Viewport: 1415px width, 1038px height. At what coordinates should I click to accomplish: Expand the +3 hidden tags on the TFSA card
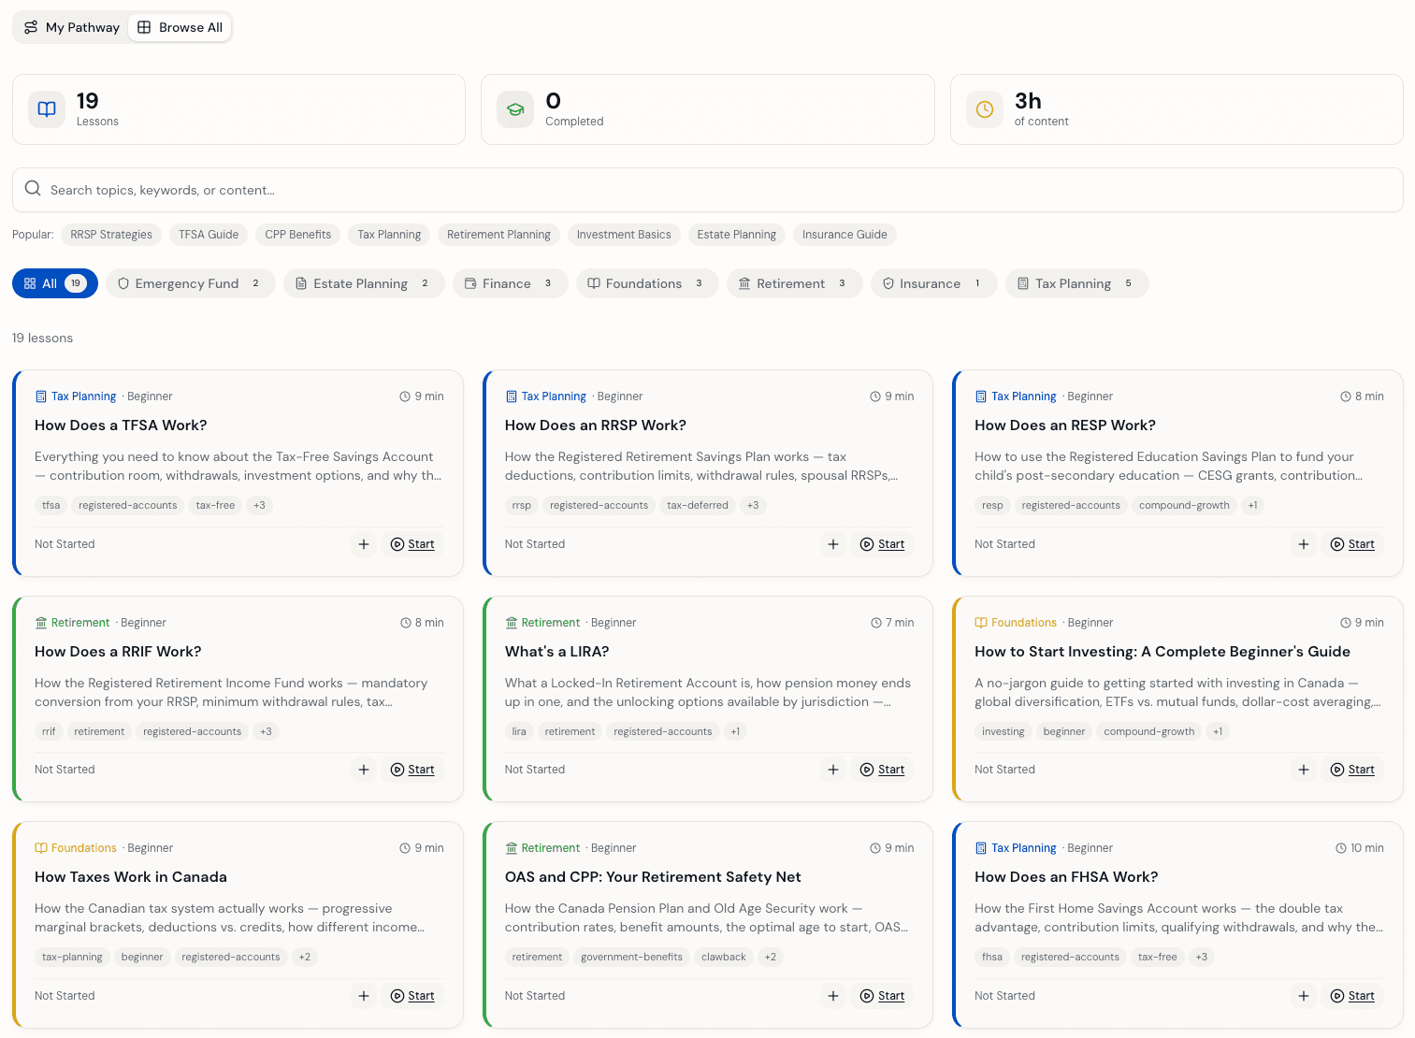click(259, 505)
